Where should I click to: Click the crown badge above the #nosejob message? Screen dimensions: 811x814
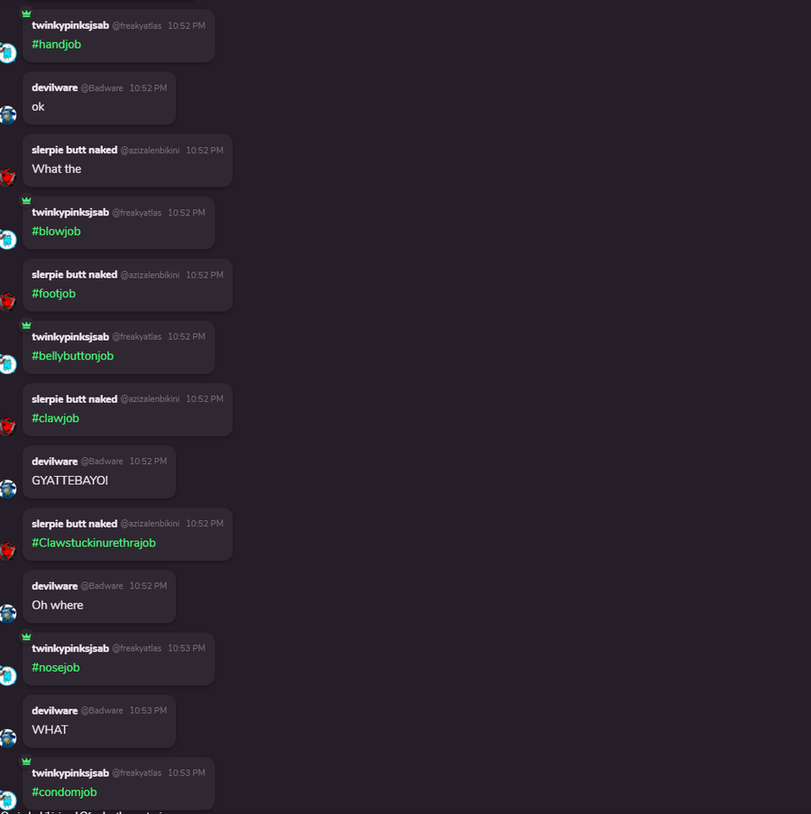point(26,636)
